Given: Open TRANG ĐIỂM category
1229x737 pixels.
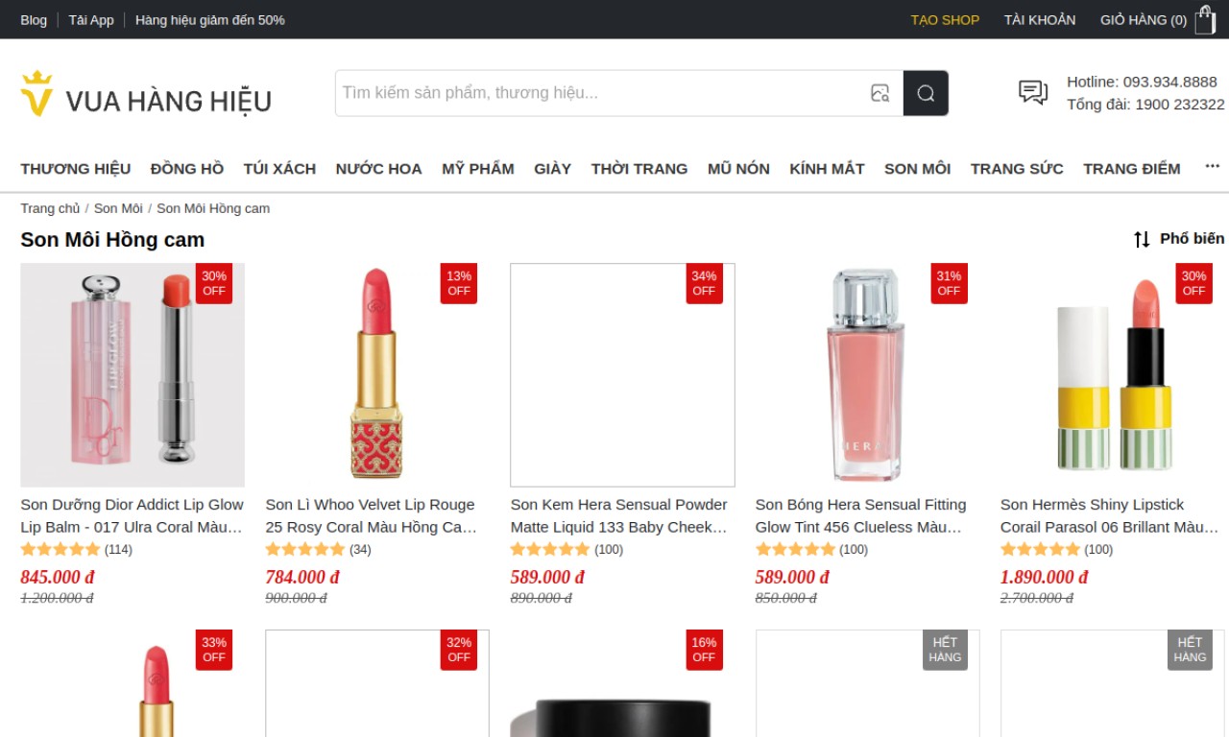Looking at the screenshot, I should pyautogui.click(x=1132, y=169).
